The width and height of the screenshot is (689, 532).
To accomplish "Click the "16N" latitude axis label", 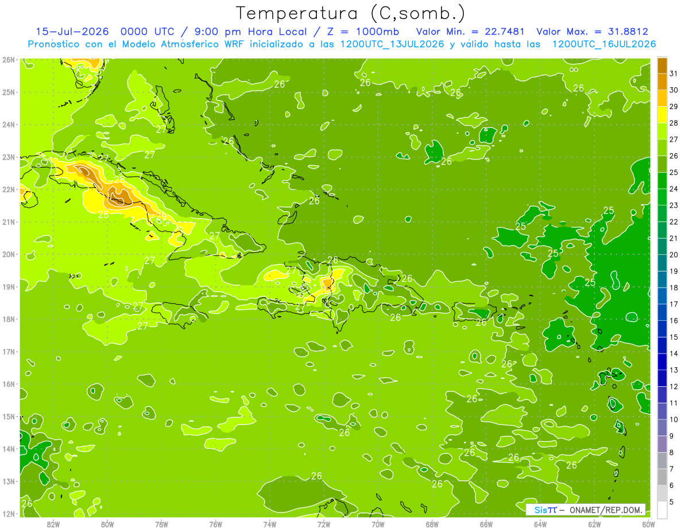I will [9, 383].
